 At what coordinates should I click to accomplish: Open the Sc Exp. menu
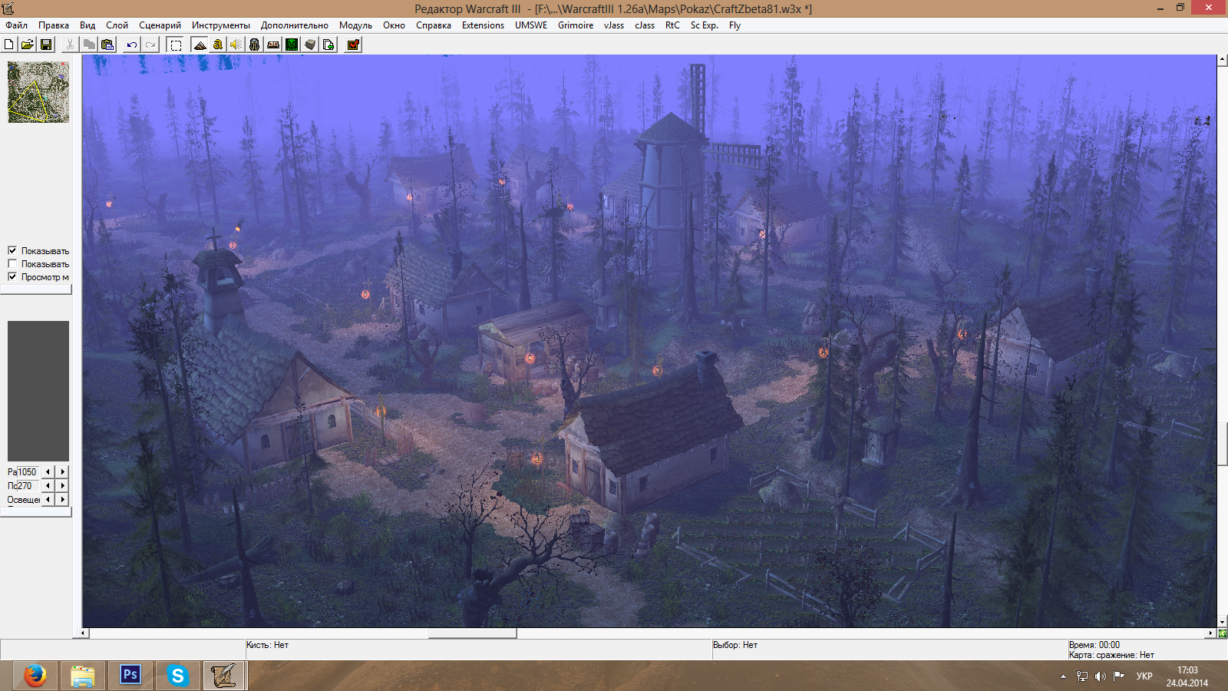tap(705, 25)
